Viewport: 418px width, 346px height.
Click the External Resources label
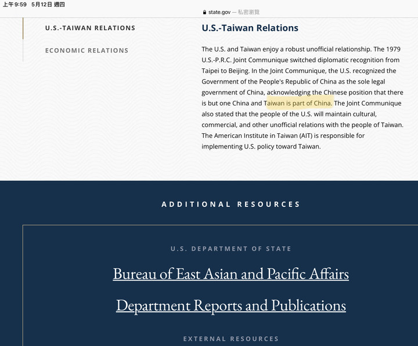231,339
